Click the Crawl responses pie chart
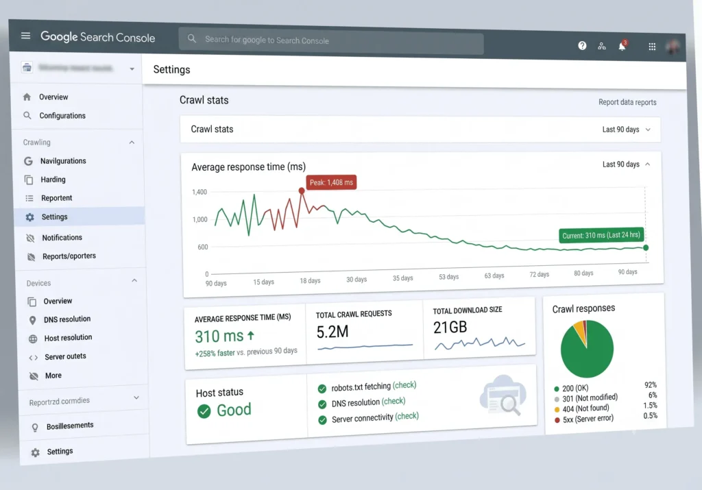The width and height of the screenshot is (702, 490). (x=587, y=349)
